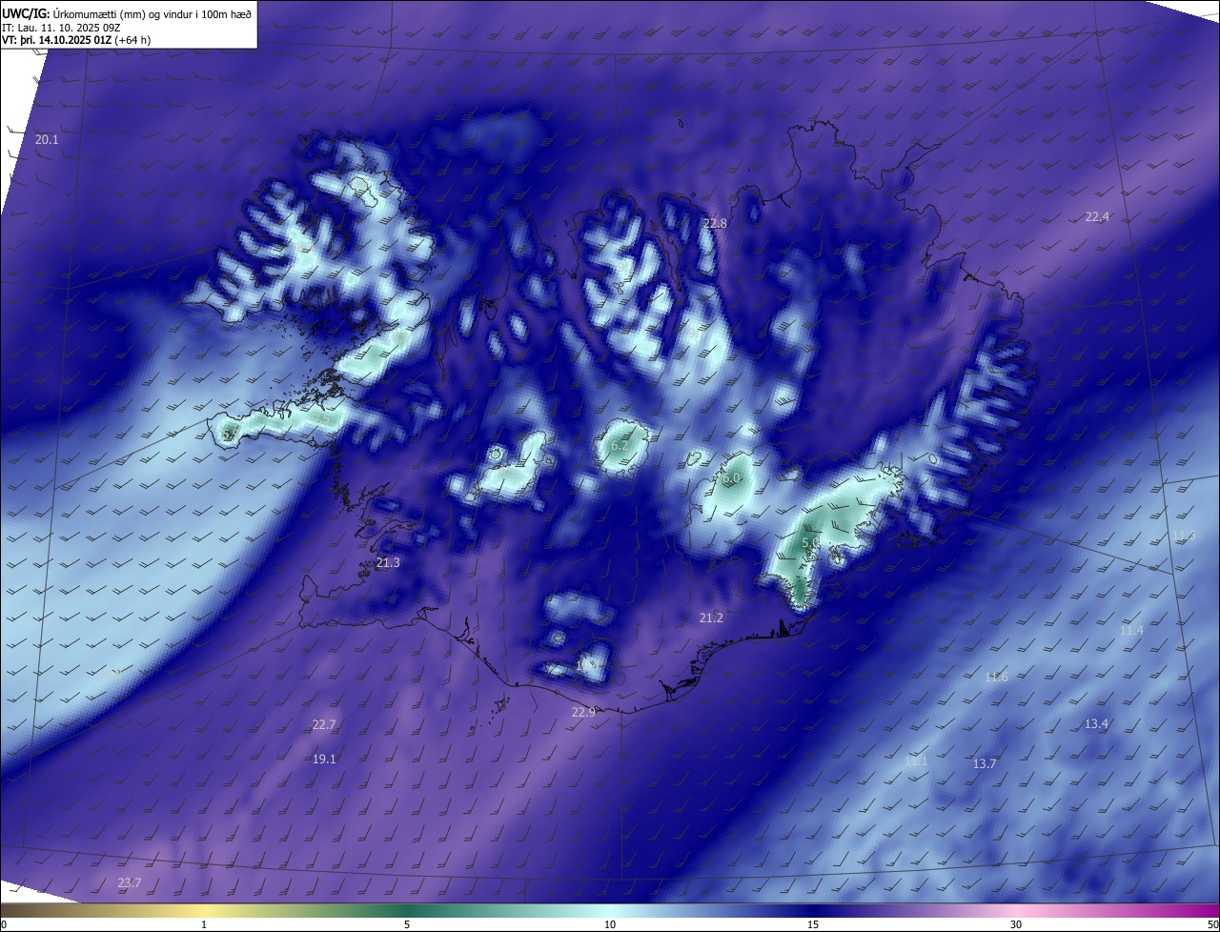Screen dimensions: 1220x932
Task: Click the 6.0 value on the map
Action: click(732, 478)
